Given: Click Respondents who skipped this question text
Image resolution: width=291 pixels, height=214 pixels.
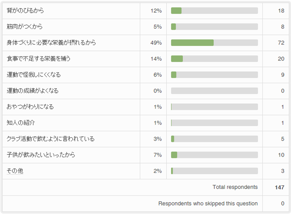Looking at the screenshot, I should (208, 203).
